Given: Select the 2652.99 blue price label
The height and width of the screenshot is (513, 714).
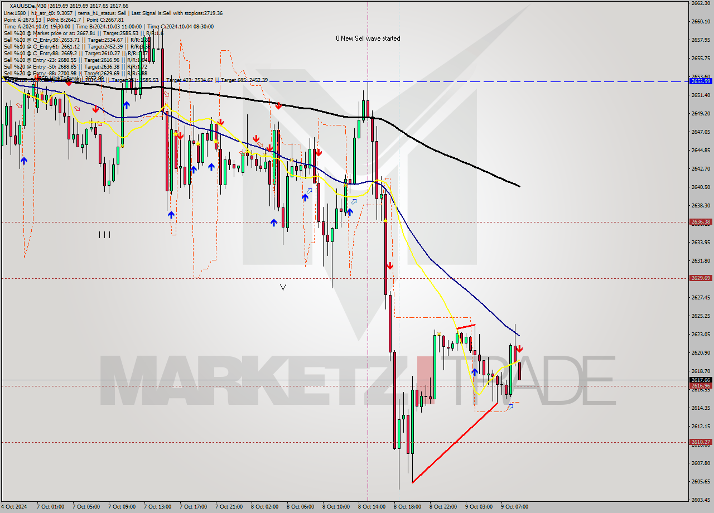Looking at the screenshot, I should click(x=700, y=81).
